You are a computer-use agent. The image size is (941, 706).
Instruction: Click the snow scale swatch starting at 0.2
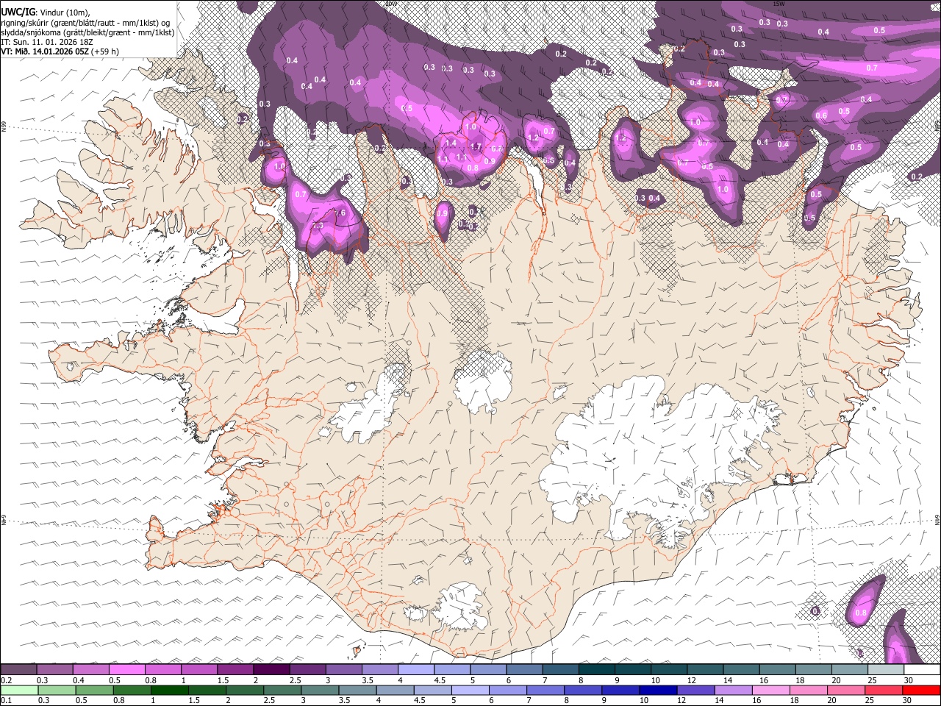[x=18, y=670]
